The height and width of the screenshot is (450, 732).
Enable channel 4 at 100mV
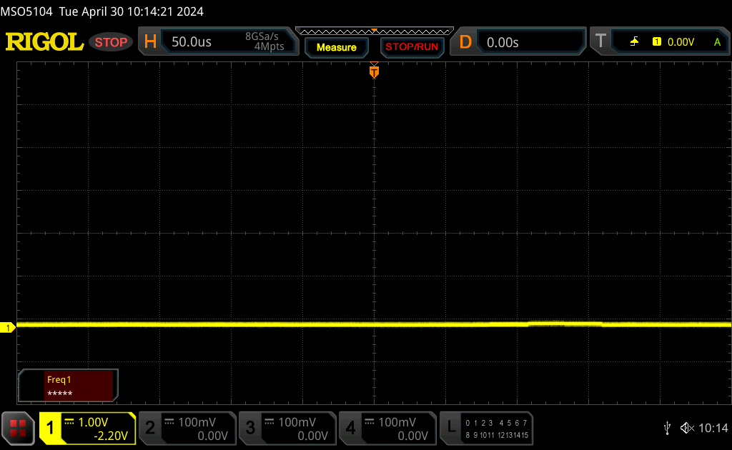click(387, 428)
